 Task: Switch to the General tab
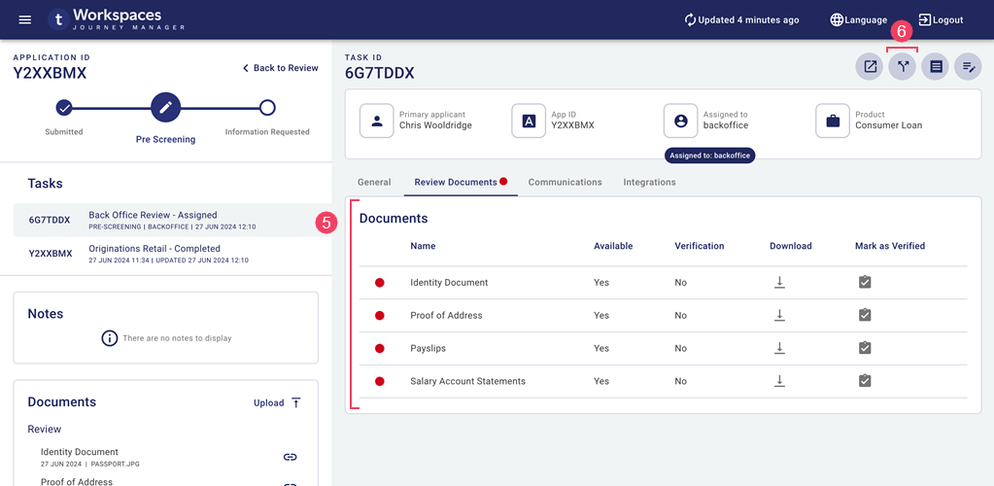coord(374,182)
